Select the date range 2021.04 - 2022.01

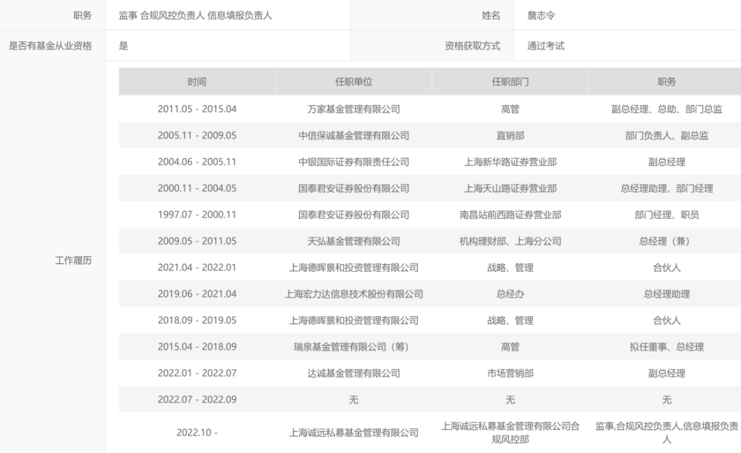(197, 268)
